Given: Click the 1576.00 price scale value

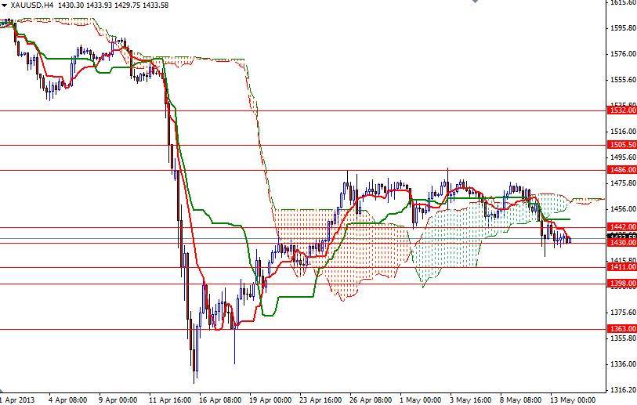Looking at the screenshot, I should 622,54.
